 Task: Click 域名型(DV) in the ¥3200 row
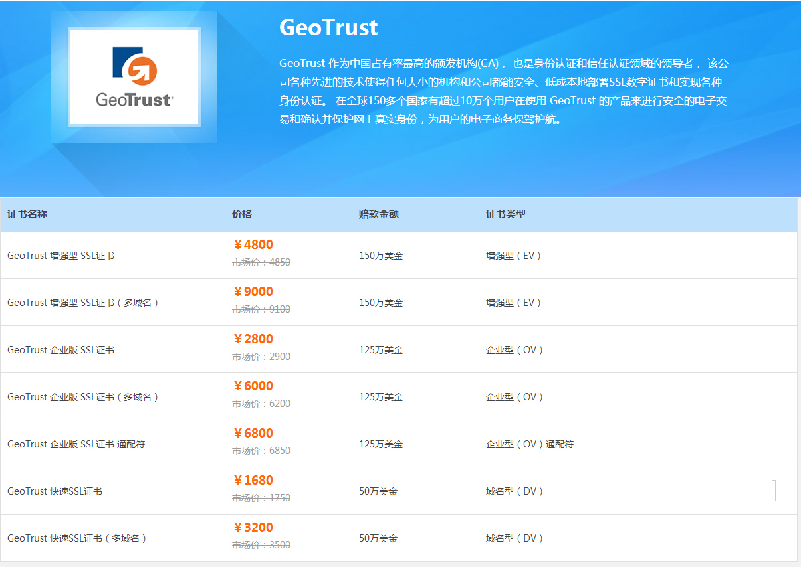point(515,538)
